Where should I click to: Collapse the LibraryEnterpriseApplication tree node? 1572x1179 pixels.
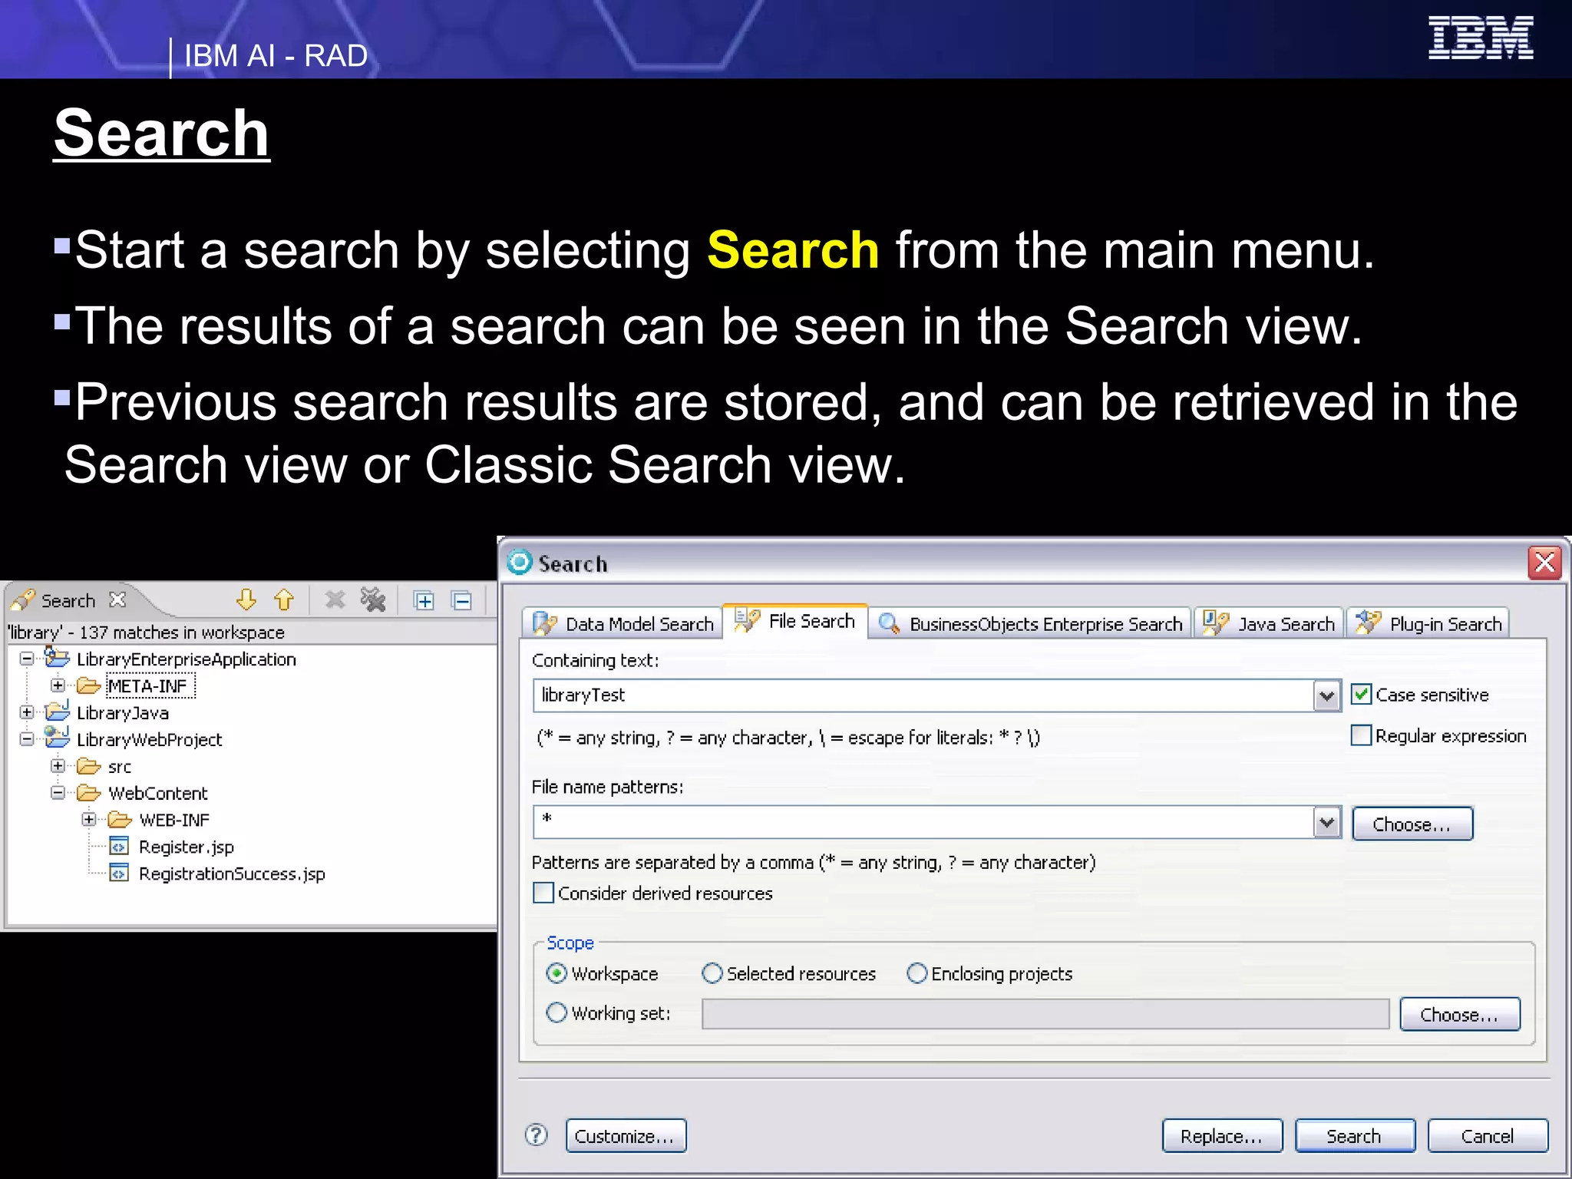(x=27, y=659)
